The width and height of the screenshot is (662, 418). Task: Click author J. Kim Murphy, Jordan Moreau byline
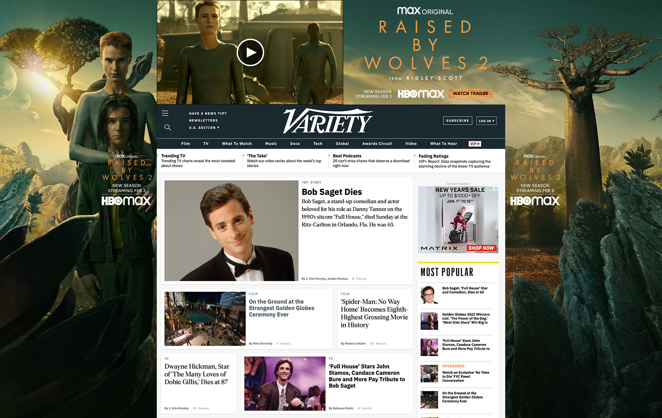[325, 279]
